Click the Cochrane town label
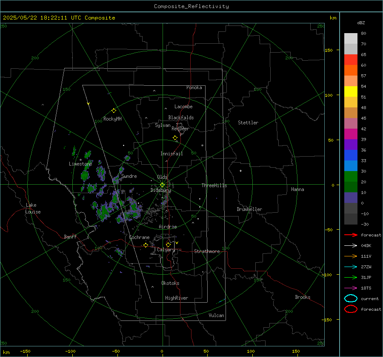Screen dimensions: 383x357 pos(139,237)
